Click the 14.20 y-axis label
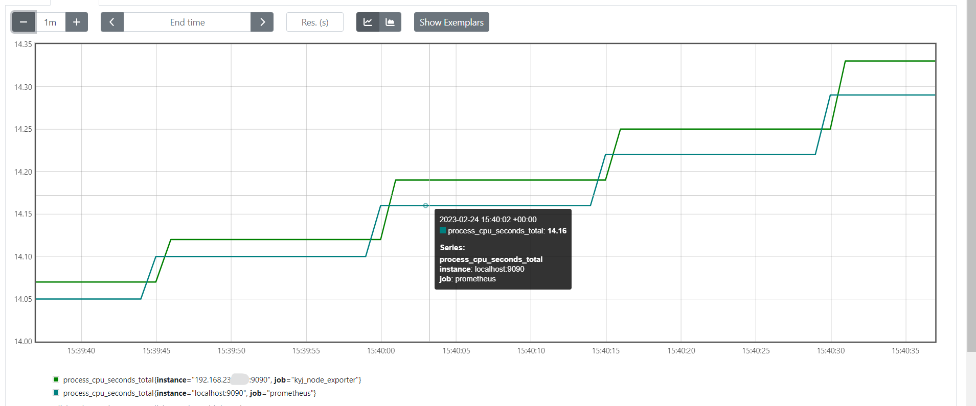This screenshot has width=976, height=406. [x=23, y=172]
